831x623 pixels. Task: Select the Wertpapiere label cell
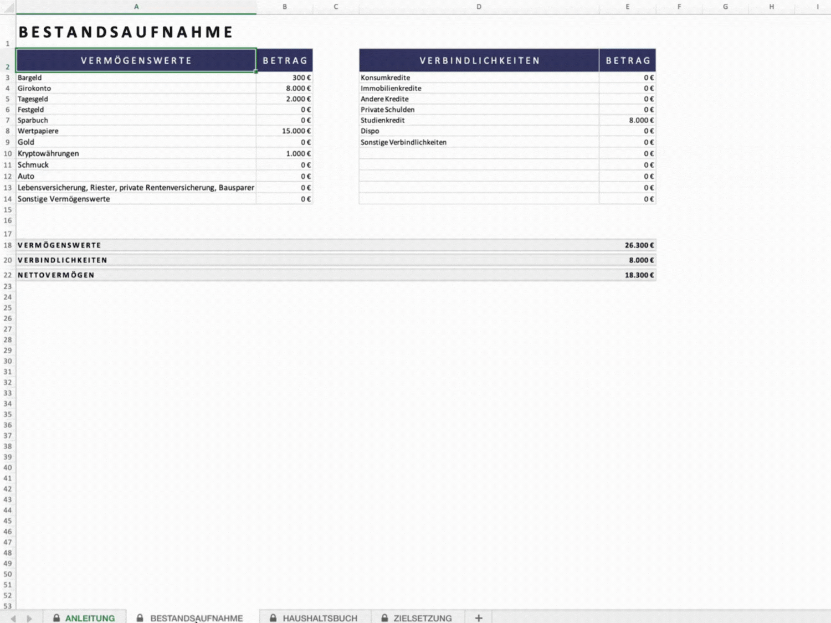136,131
